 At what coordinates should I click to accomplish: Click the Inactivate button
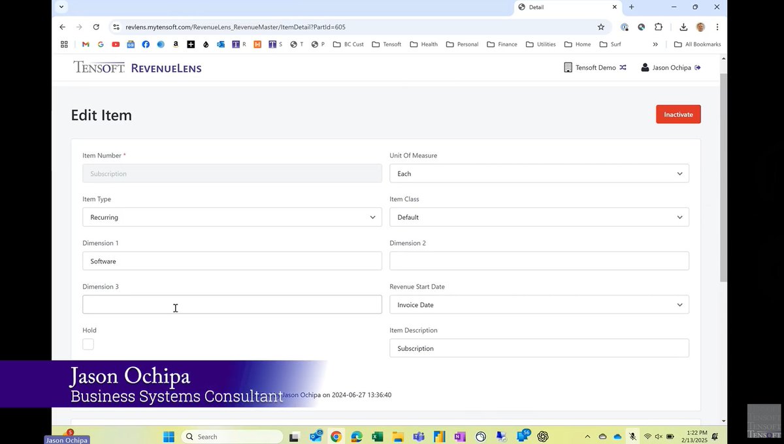[678, 114]
